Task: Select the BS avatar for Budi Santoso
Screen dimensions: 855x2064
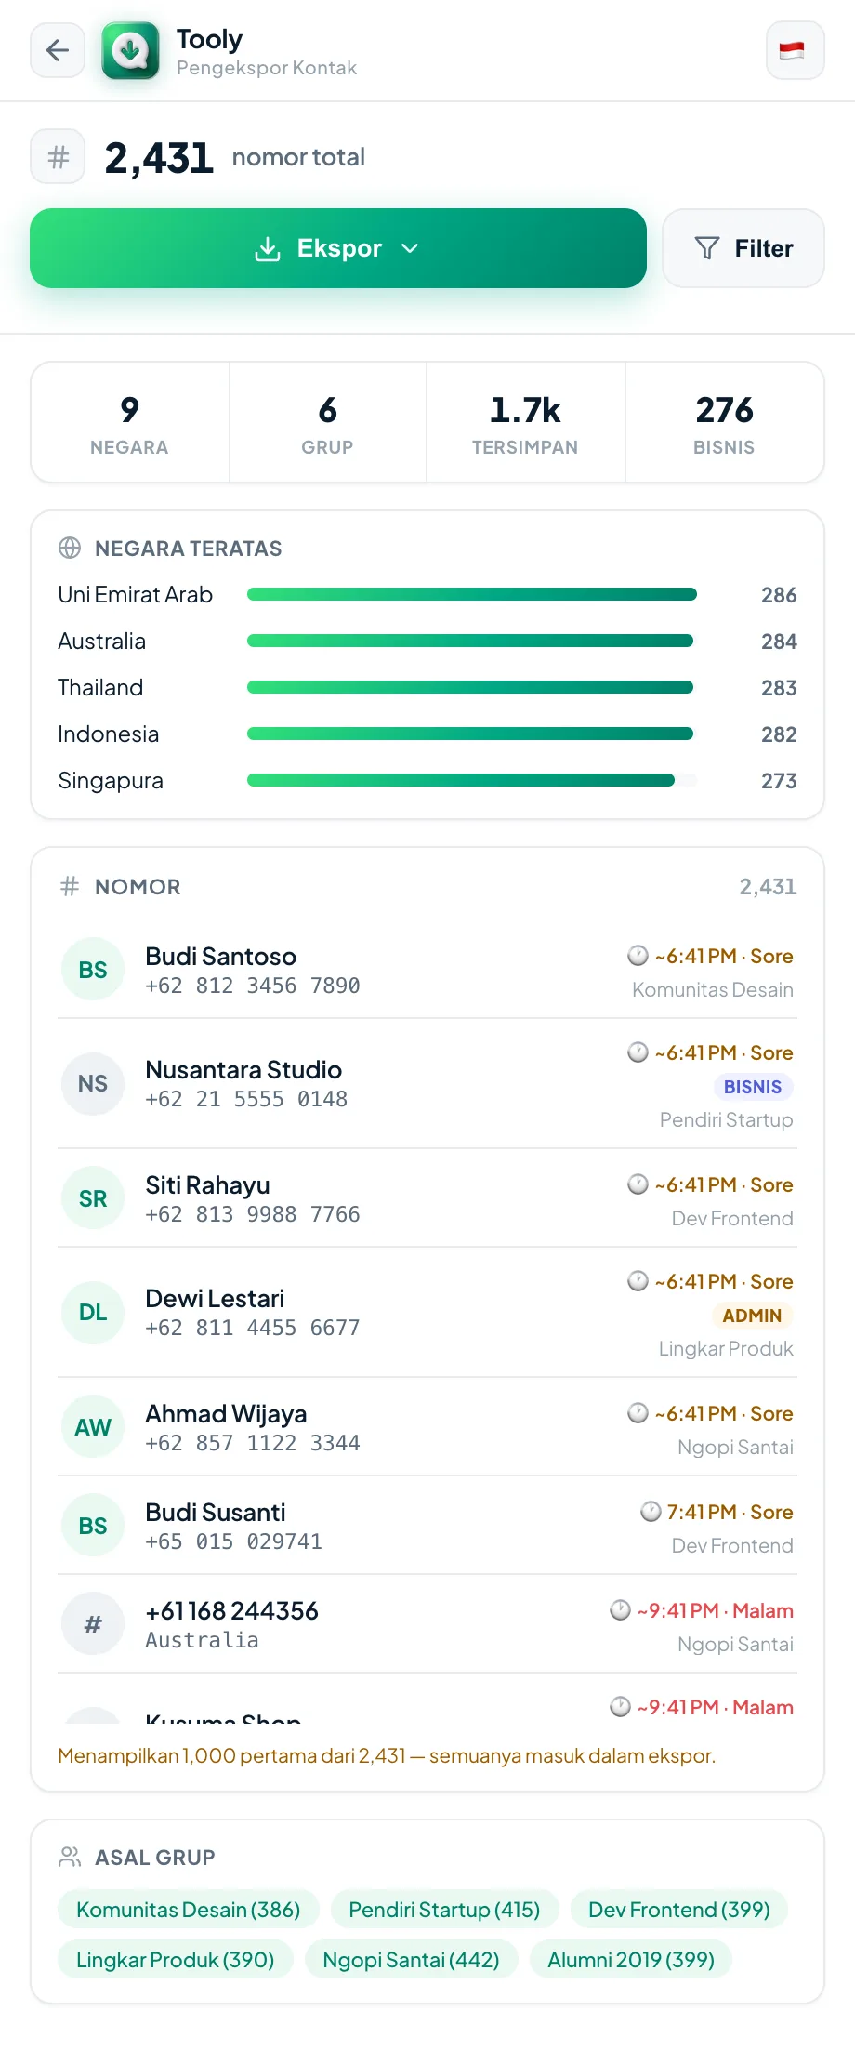Action: pyautogui.click(x=93, y=970)
